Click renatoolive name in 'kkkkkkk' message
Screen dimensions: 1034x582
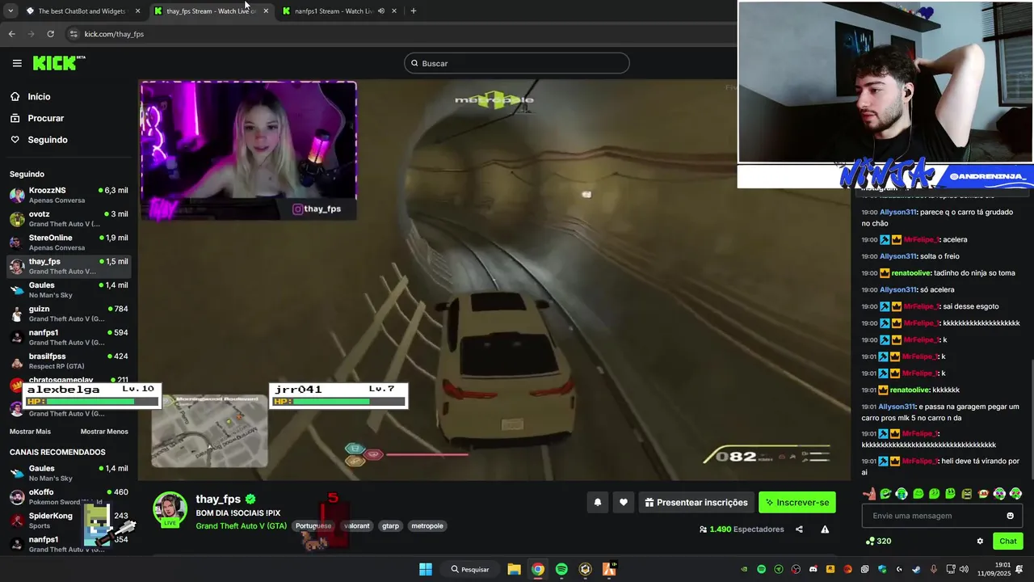pyautogui.click(x=911, y=390)
